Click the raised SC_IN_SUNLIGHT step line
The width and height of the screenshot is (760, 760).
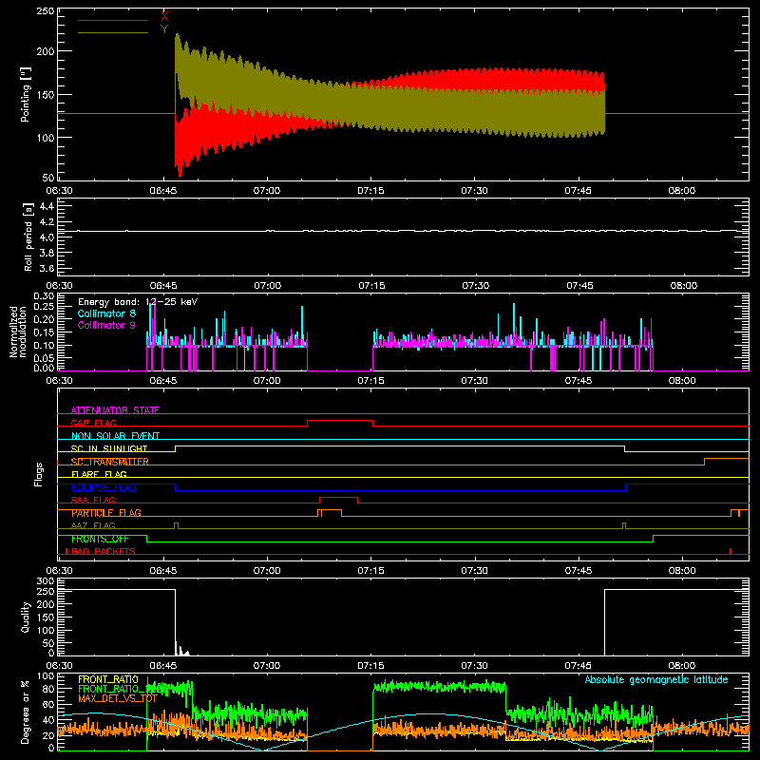point(400,446)
